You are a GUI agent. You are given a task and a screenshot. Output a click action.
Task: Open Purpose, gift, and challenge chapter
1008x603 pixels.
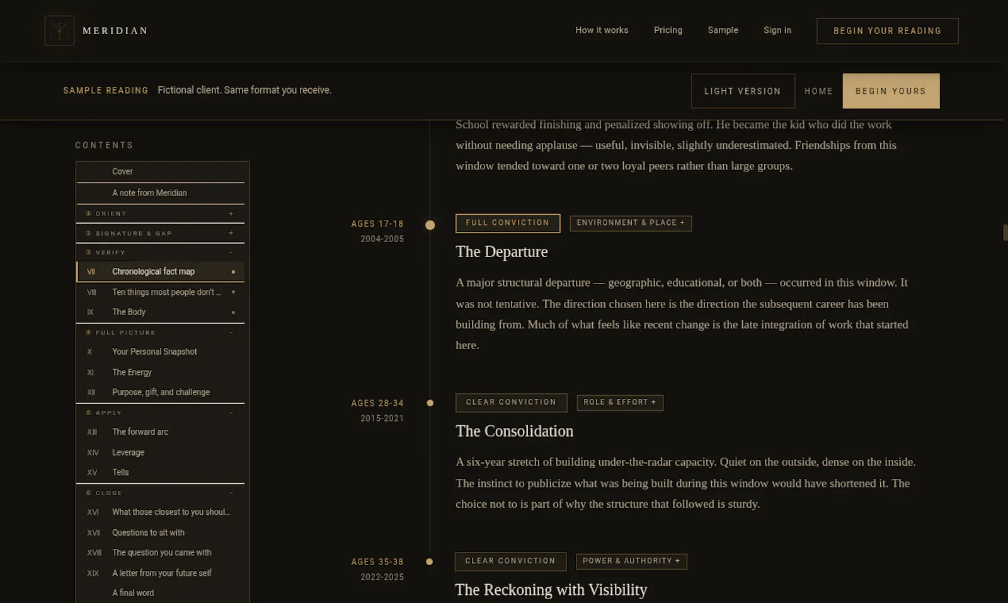(160, 392)
